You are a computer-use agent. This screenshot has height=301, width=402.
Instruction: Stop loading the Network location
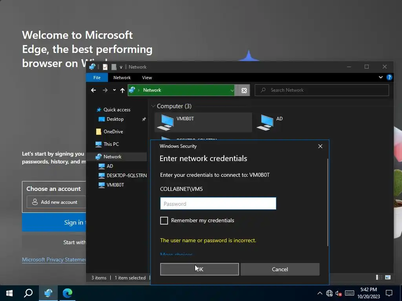tap(244, 91)
